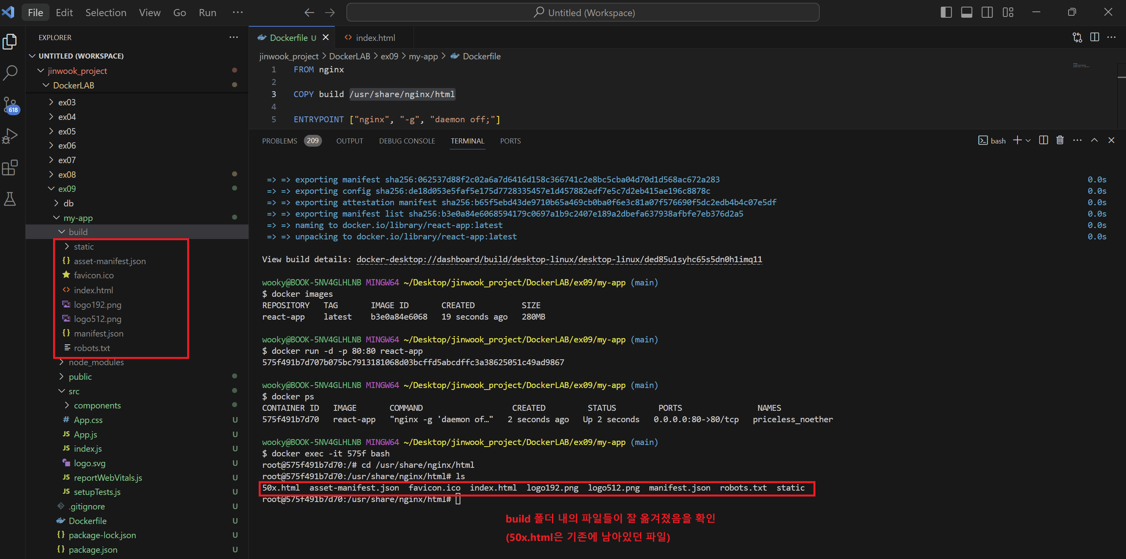Expand the ex08 folder
The height and width of the screenshot is (559, 1126).
coord(67,175)
